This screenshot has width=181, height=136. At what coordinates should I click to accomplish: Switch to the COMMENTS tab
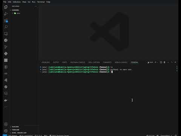click(x=107, y=62)
